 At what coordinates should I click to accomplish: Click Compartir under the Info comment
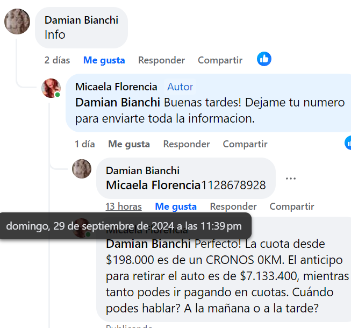coord(220,60)
